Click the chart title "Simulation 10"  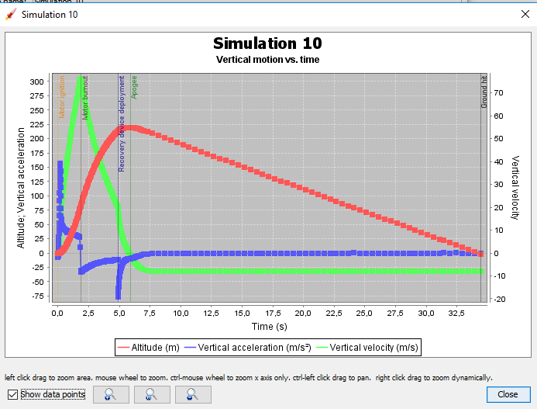pos(267,43)
